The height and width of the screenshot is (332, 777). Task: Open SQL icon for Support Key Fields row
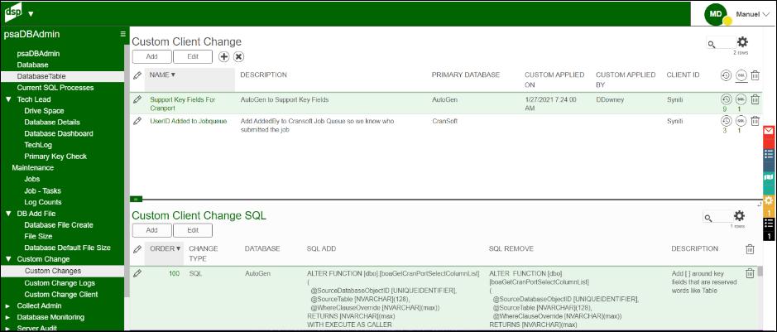pyautogui.click(x=741, y=99)
